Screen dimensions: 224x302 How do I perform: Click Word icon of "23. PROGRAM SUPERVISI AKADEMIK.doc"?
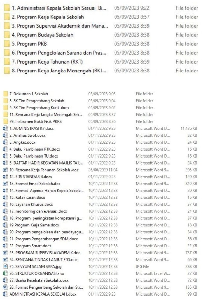[x=6, y=253]
